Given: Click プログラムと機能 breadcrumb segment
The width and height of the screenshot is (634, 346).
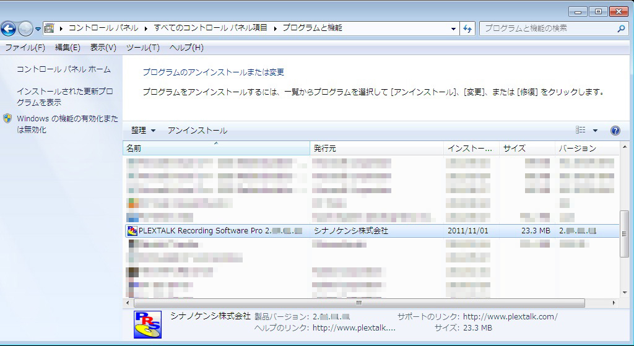Looking at the screenshot, I should coord(312,28).
